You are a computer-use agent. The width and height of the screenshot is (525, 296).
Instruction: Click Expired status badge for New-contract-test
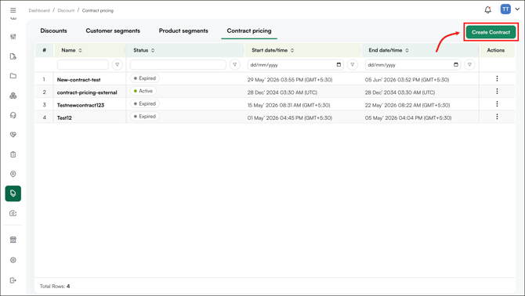point(145,78)
